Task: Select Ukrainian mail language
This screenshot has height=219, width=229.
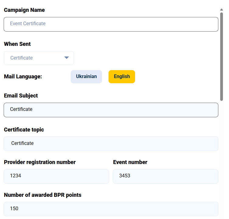Action: tap(86, 77)
